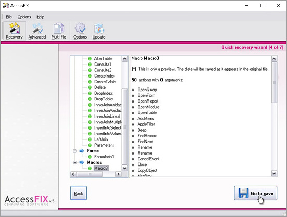The height and width of the screenshot is (217, 287).
Task: Select the LeftJoin tree item
Action: [x=101, y=139]
